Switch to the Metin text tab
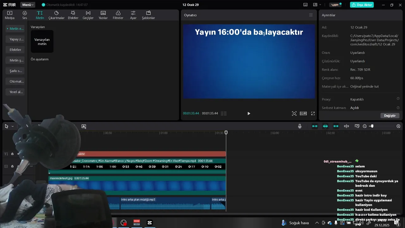 [x=40, y=15]
